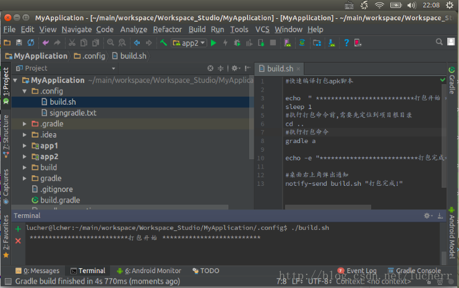Click the Replace icon in toolbar
The image size is (459, 288).
click(122, 43)
